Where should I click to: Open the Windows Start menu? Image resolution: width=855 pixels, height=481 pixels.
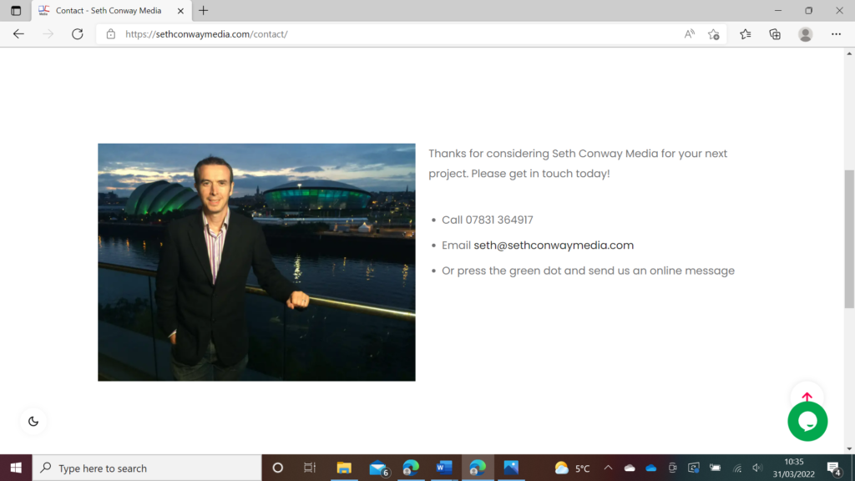[x=16, y=468]
